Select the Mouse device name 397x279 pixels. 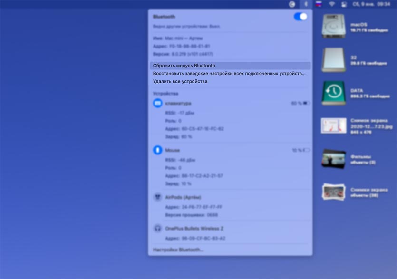click(172, 150)
